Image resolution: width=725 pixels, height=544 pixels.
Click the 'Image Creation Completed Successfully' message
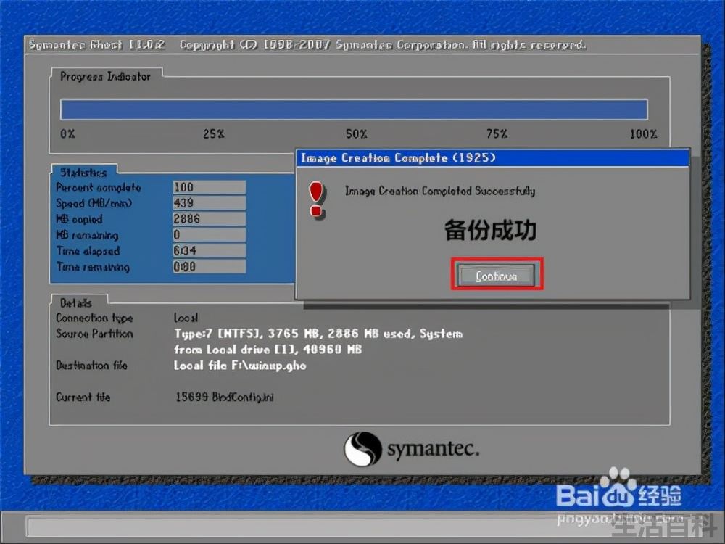440,191
